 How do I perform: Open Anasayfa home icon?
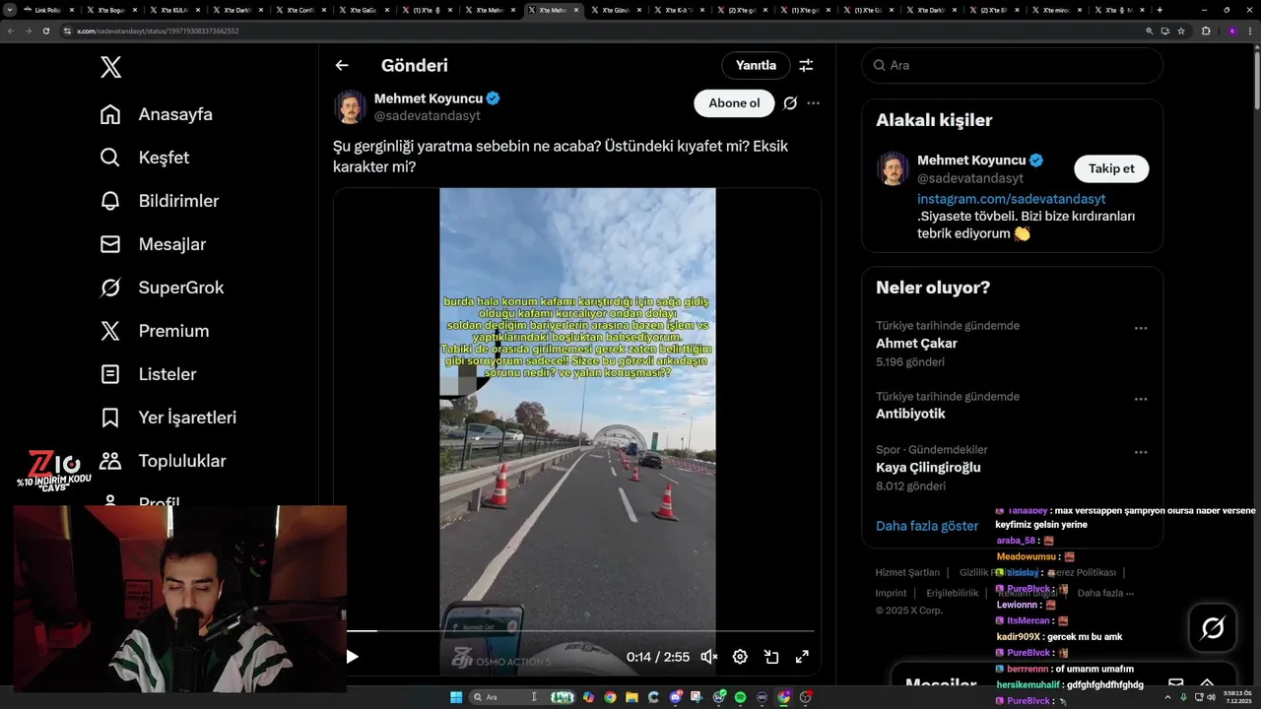coord(110,114)
